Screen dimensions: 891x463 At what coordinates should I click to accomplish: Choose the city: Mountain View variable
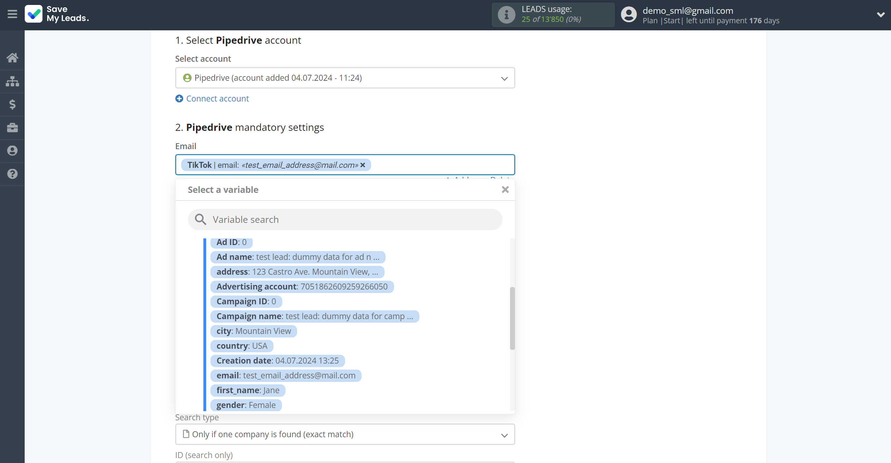point(254,331)
